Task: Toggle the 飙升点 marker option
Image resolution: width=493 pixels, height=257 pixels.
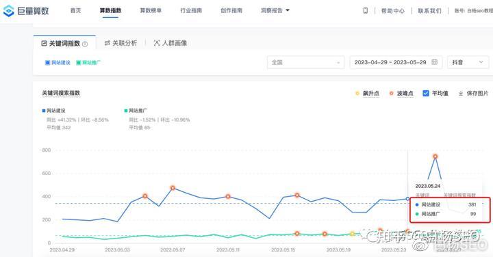Action: (367, 94)
